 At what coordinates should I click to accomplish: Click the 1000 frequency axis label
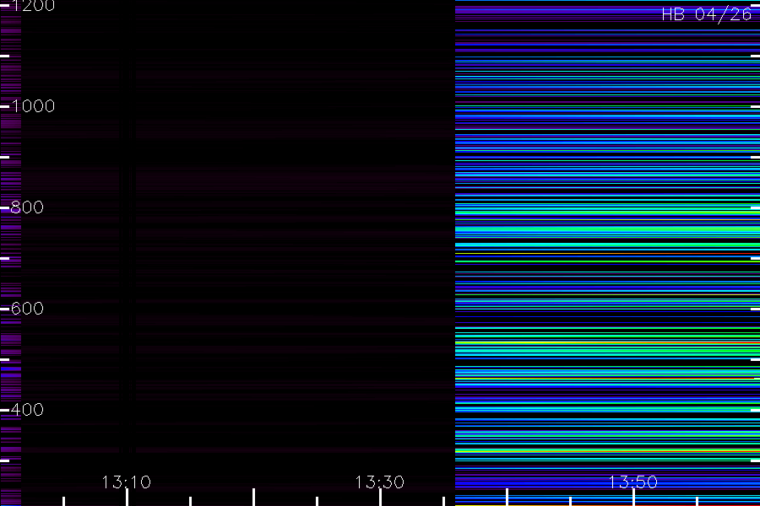[x=34, y=106]
